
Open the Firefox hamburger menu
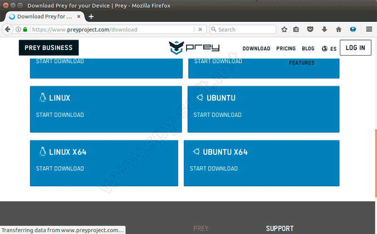pos(369,29)
